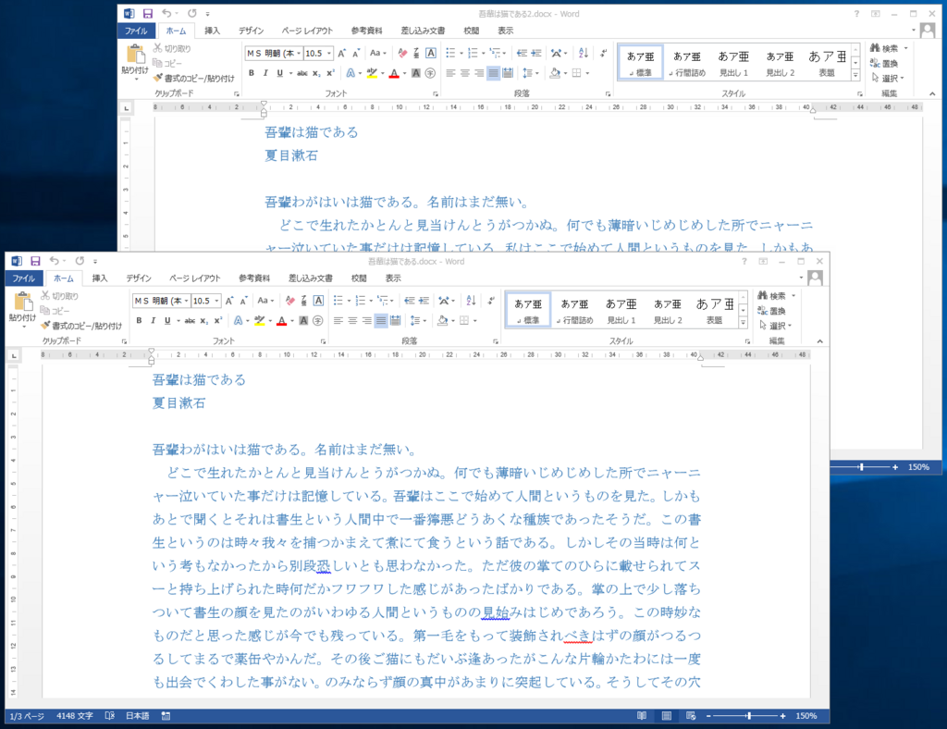Image resolution: width=947 pixels, height=729 pixels.
Task: Open 選択 dropdown in front window
Action: pyautogui.click(x=775, y=326)
